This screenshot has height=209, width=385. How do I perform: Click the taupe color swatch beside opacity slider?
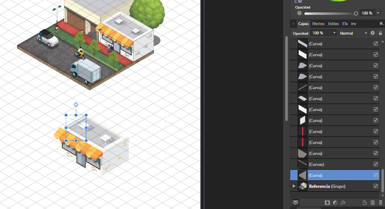[299, 13]
